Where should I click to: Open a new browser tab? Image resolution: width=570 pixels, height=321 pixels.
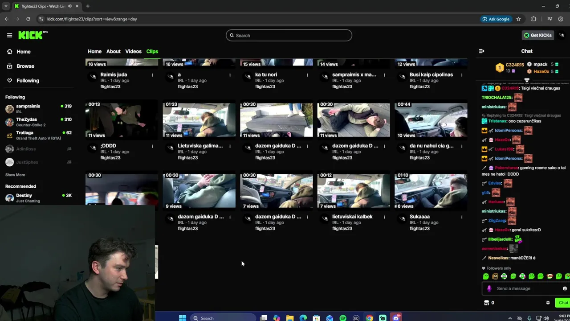click(88, 6)
